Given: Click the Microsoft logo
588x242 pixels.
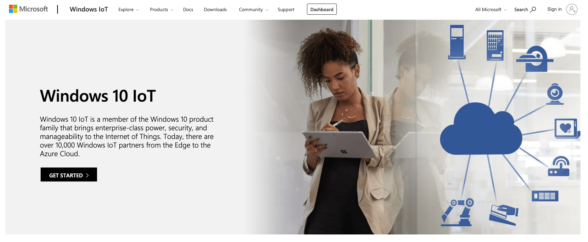Looking at the screenshot, I should pos(28,9).
